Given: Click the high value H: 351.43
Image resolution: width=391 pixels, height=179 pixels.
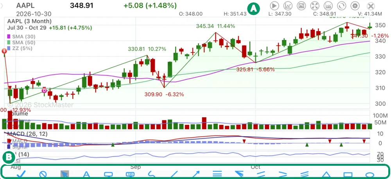Looking at the screenshot, I should click(x=235, y=14).
